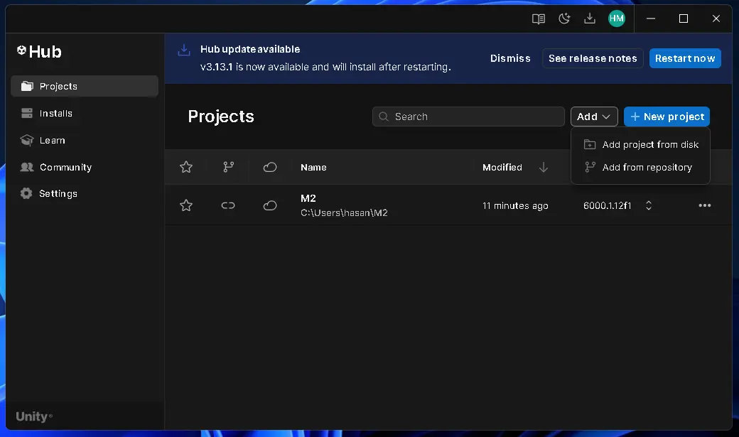Click 11 minutes ago text
The width and height of the screenshot is (739, 437).
pyautogui.click(x=515, y=206)
